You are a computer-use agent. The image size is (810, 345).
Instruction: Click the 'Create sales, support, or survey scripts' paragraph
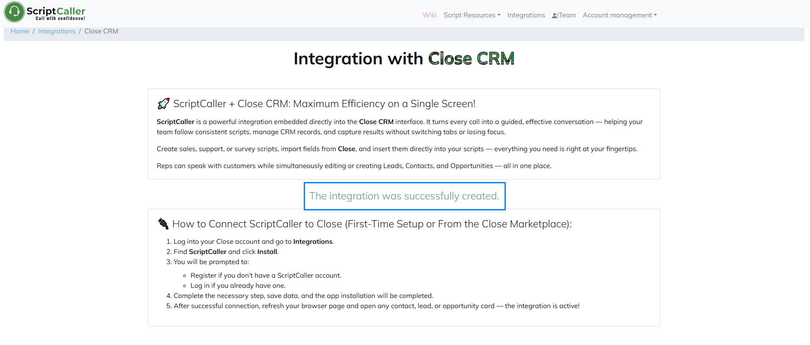(397, 149)
